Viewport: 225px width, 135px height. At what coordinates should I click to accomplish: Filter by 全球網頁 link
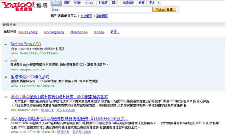pyautogui.click(x=102, y=16)
